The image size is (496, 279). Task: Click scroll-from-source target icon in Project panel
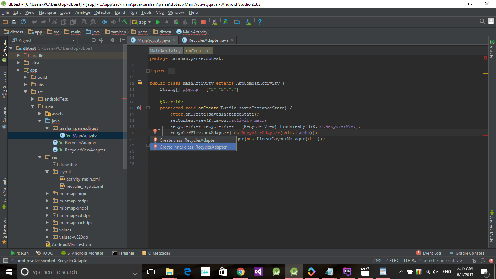coord(94,40)
